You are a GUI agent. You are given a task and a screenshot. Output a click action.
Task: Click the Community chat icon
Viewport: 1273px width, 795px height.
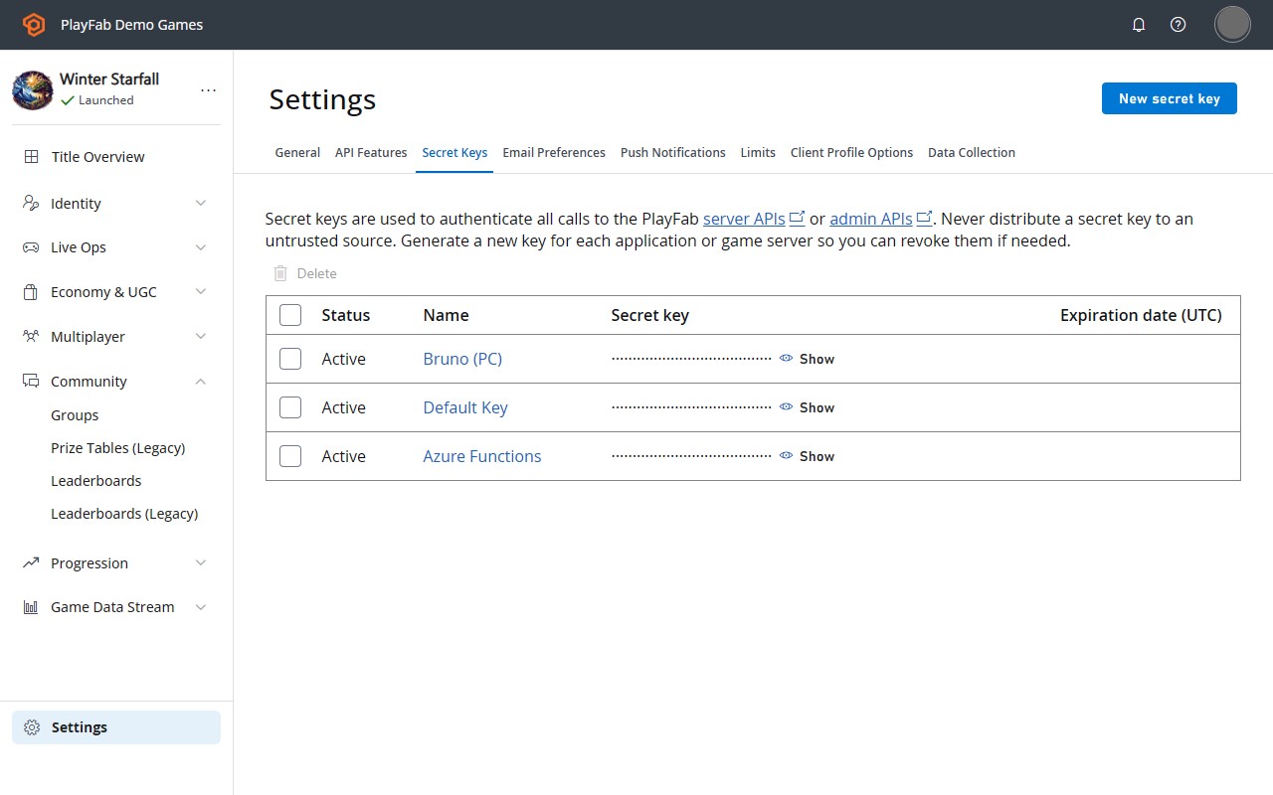coord(32,382)
